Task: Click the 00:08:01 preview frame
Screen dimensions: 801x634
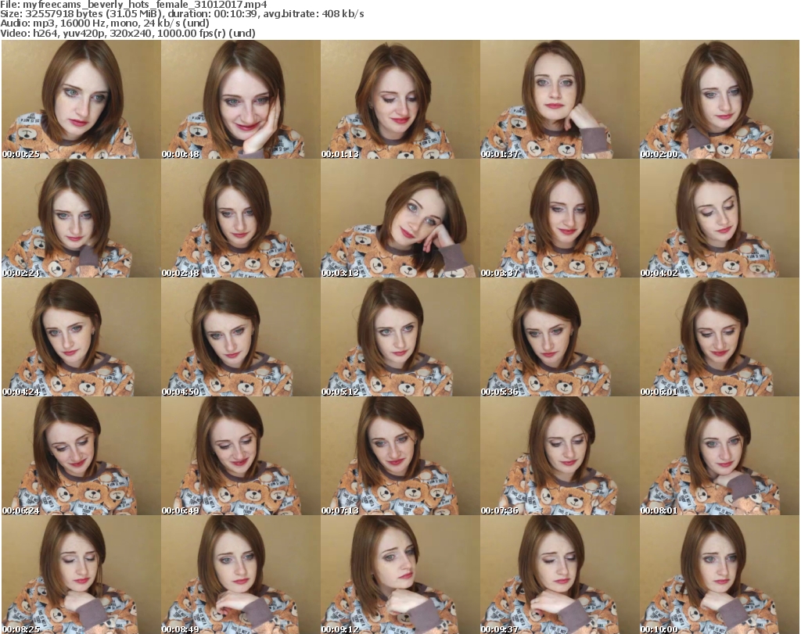Action: click(719, 457)
